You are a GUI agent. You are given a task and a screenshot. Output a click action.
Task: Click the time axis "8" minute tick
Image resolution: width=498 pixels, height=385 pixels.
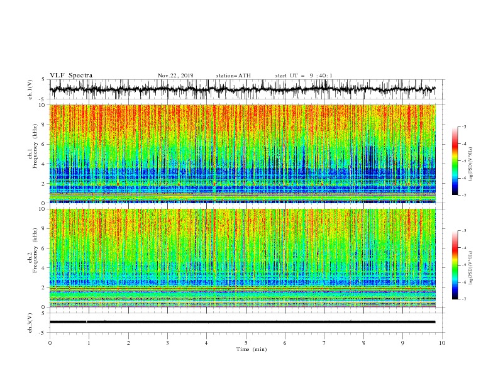[x=363, y=343]
